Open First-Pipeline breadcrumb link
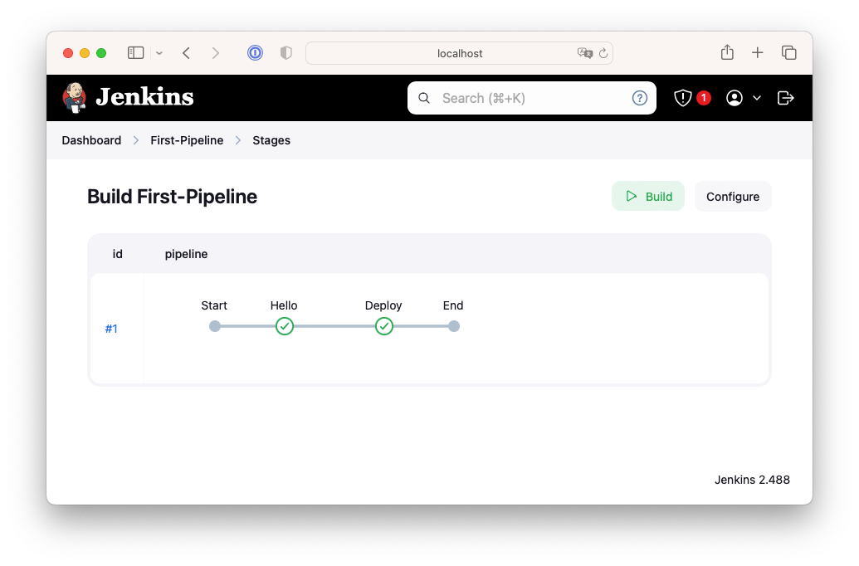 [x=187, y=140]
